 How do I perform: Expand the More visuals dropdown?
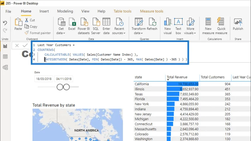point(190,26)
